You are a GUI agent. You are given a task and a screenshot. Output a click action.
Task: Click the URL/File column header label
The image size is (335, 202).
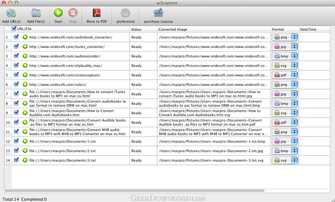[x=24, y=29]
